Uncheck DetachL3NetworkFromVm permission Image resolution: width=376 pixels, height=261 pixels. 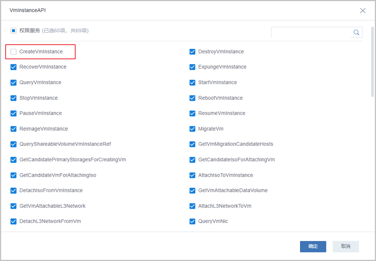tap(14, 221)
